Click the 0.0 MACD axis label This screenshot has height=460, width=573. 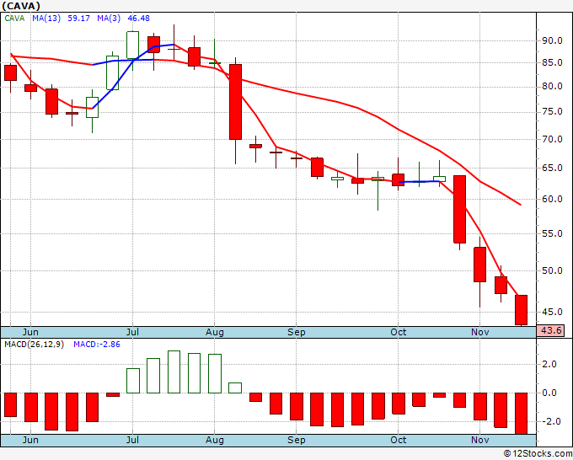click(549, 393)
